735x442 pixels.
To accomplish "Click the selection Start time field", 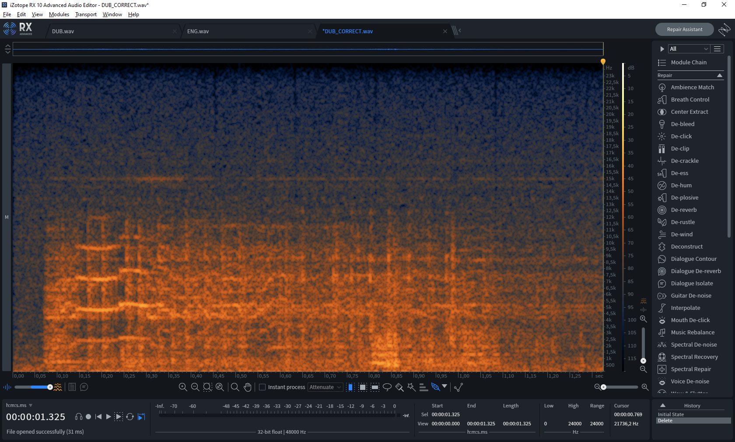I will [x=445, y=414].
